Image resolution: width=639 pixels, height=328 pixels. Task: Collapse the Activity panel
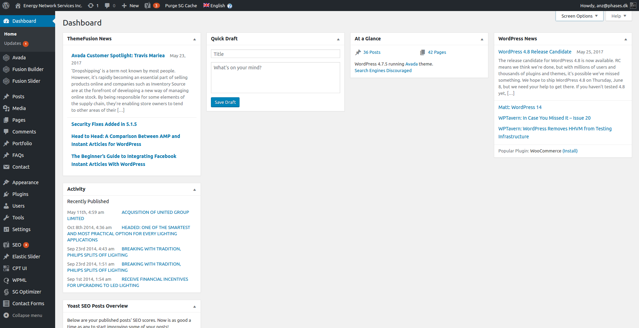[x=194, y=190]
